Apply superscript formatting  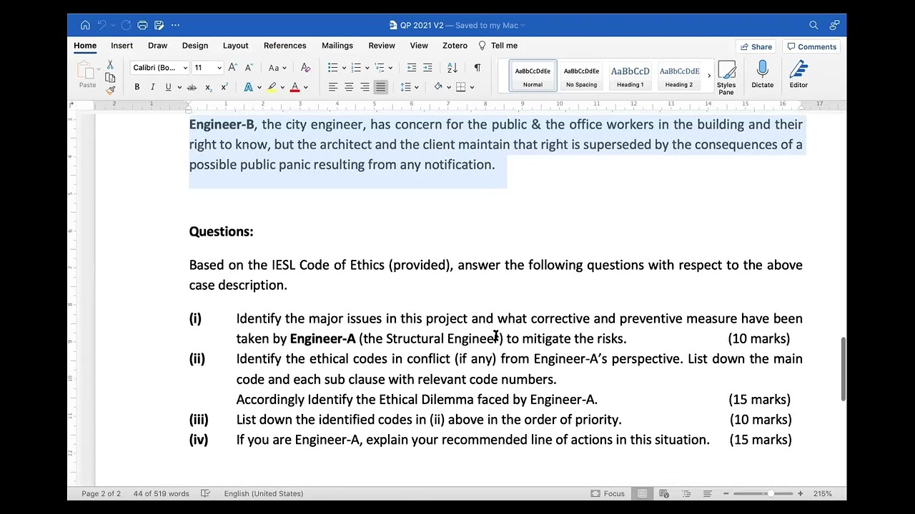click(224, 87)
